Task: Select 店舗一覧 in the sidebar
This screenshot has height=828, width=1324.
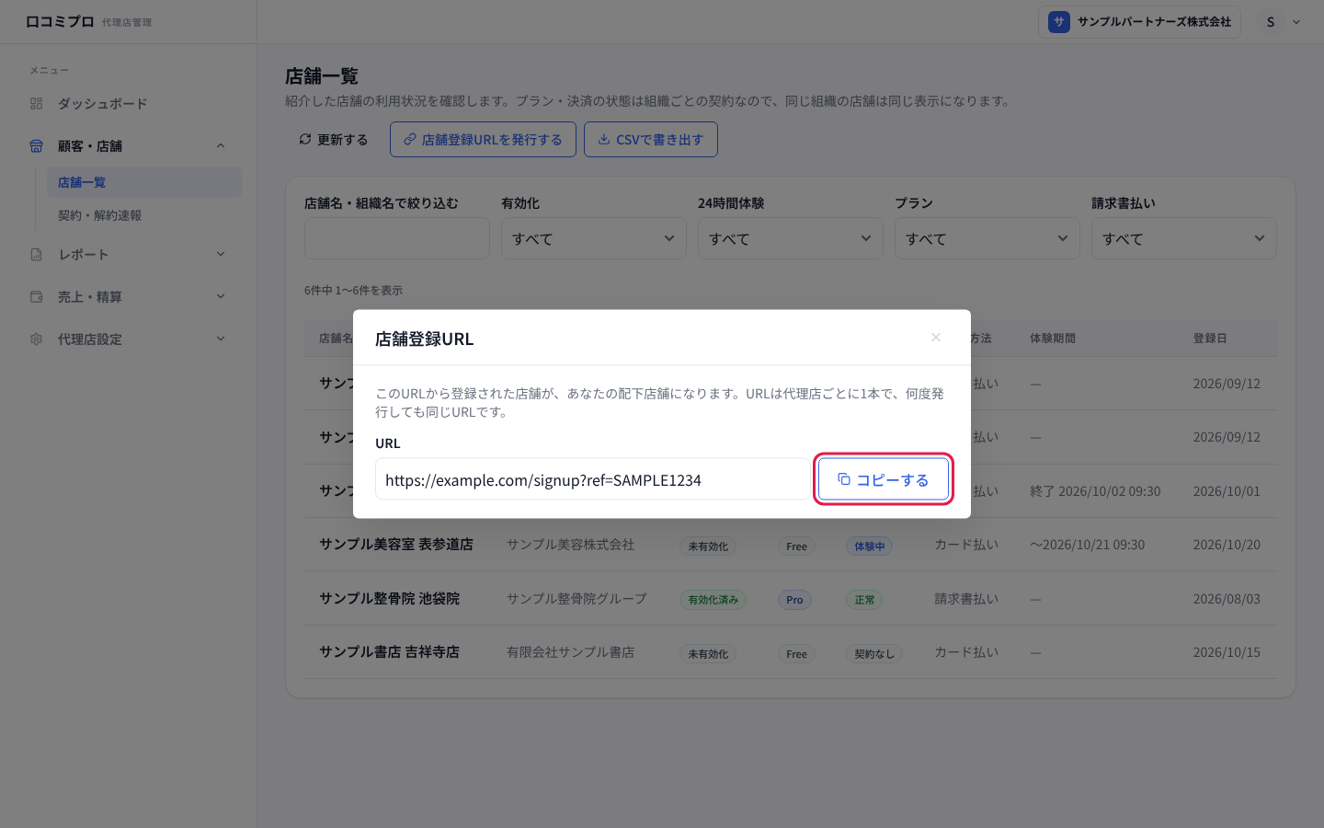Action: [144, 182]
